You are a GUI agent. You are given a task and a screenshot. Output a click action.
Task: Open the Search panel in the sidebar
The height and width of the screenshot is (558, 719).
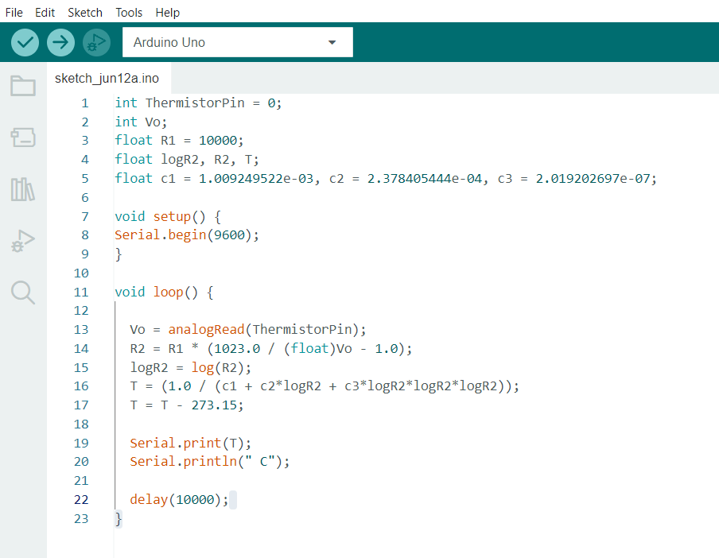pyautogui.click(x=22, y=293)
